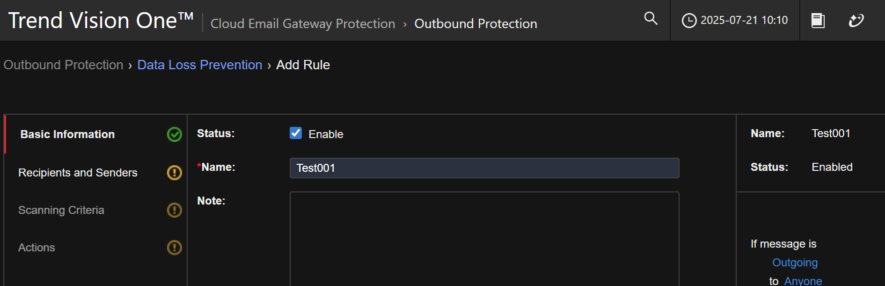The height and width of the screenshot is (286, 885).
Task: Click Cloud Email Gateway Protection in header
Action: 303,24
